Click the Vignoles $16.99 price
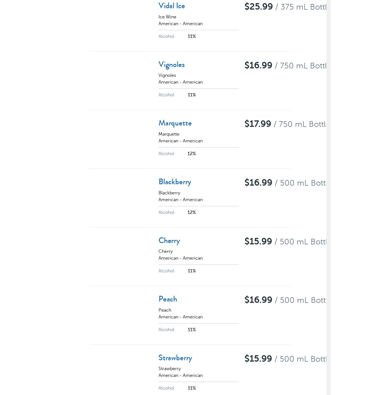 (x=258, y=66)
